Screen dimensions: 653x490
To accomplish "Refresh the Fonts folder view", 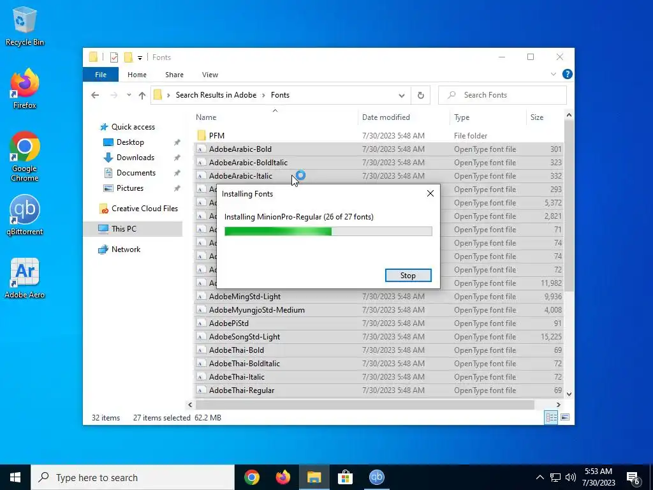I will coord(421,96).
